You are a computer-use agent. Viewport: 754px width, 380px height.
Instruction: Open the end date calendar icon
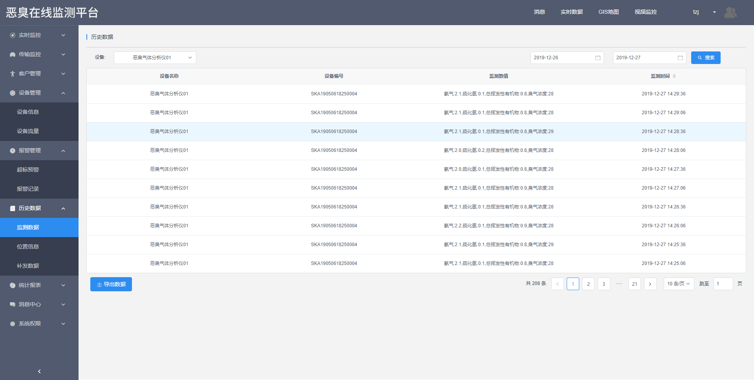[680, 58]
